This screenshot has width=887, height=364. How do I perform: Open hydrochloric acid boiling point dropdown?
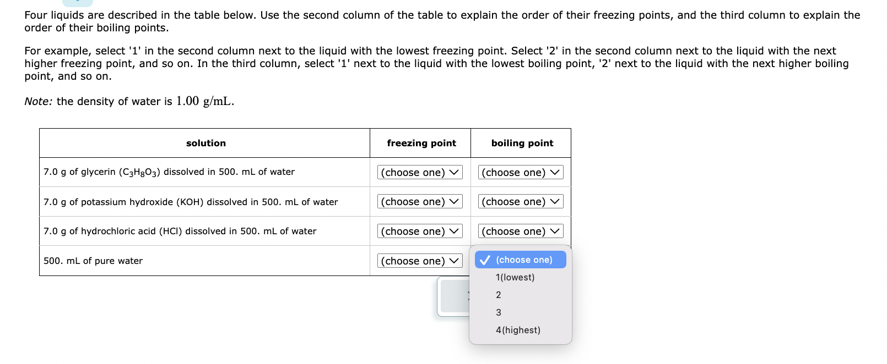521,231
